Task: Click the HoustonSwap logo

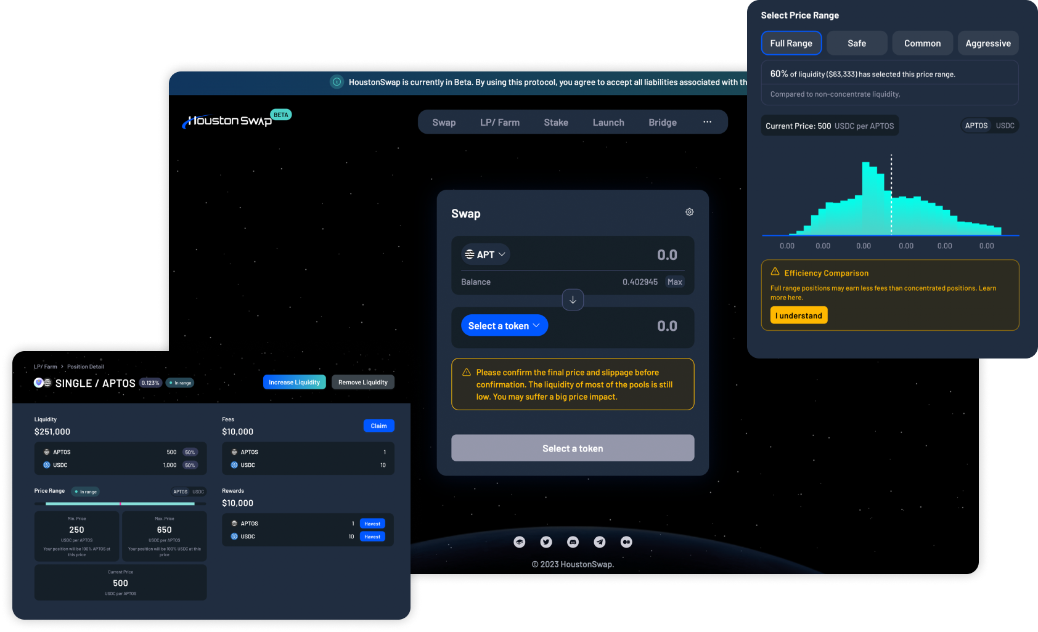Action: 229,121
